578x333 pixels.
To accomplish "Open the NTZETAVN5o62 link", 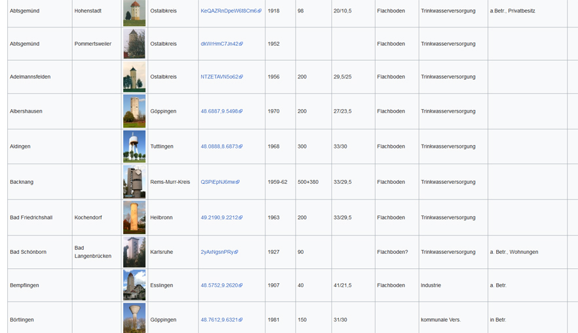I will coord(222,77).
